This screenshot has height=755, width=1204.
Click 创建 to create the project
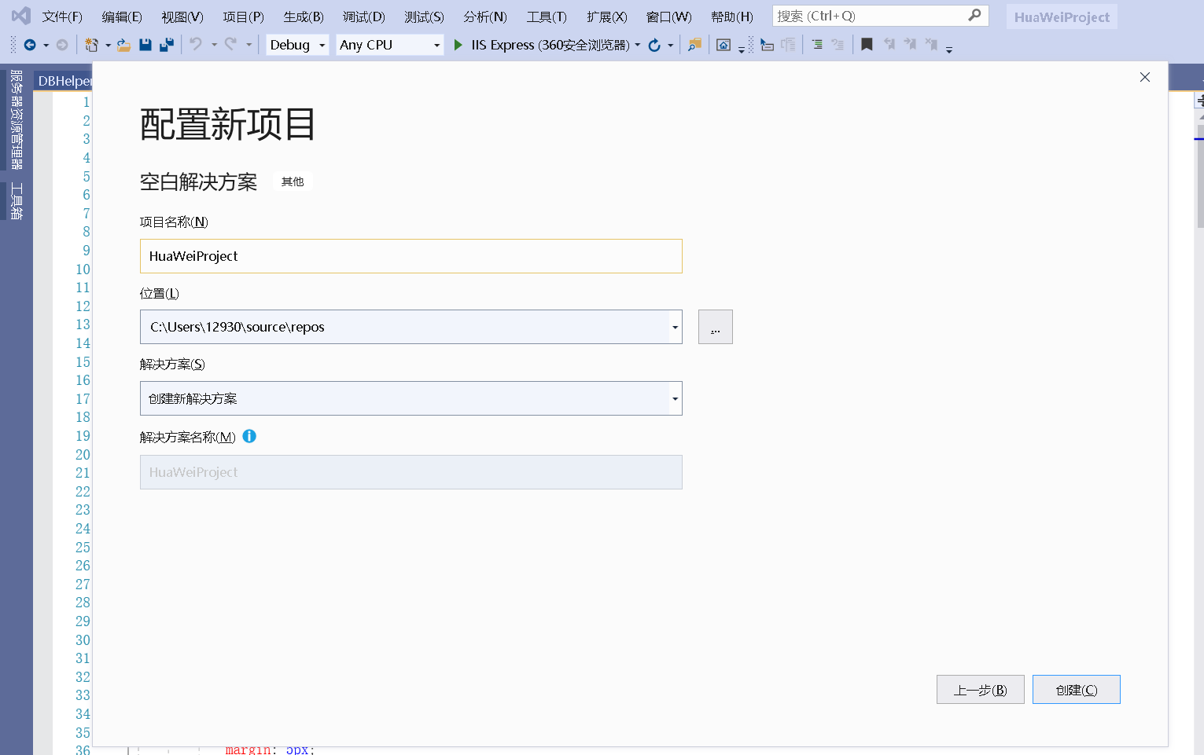[x=1076, y=689]
